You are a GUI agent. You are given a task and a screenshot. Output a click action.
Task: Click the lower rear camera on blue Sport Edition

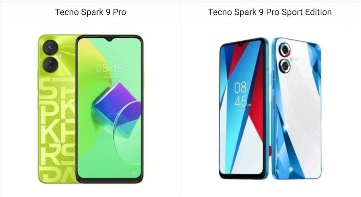(285, 66)
